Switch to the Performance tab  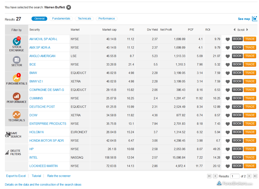click(x=106, y=19)
